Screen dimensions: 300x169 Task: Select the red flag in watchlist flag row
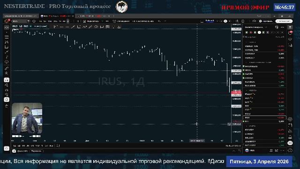point(251,32)
